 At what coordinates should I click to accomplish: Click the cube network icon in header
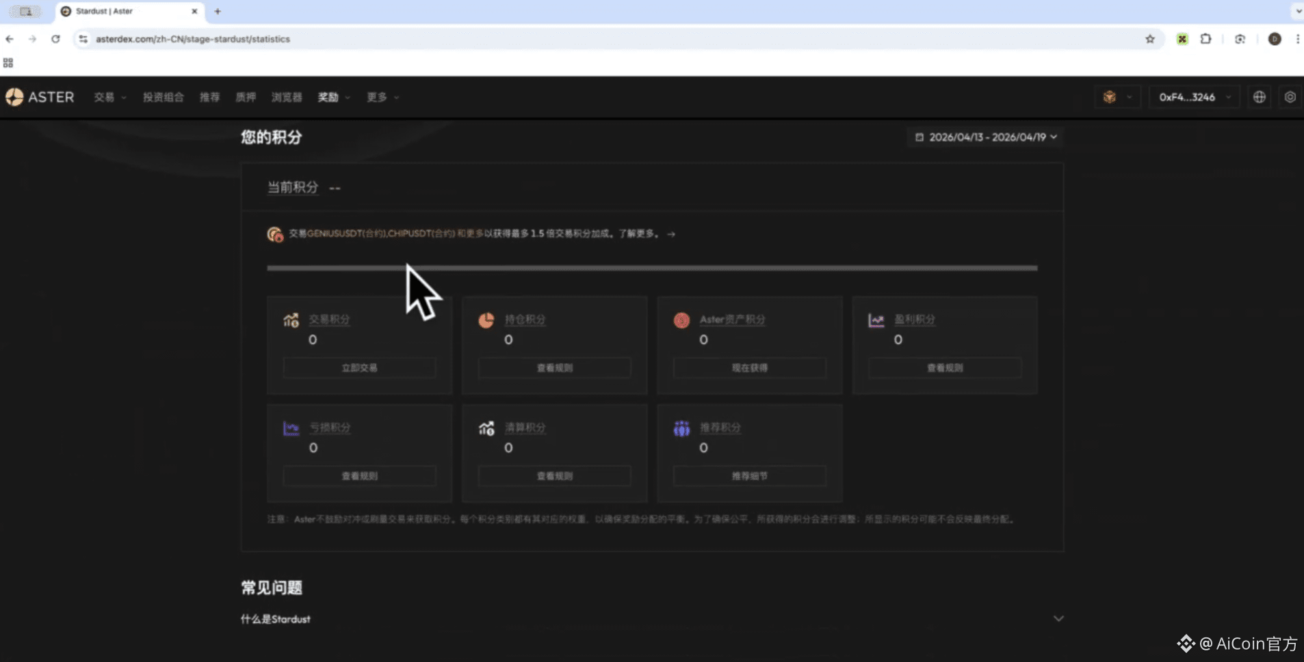tap(1110, 97)
